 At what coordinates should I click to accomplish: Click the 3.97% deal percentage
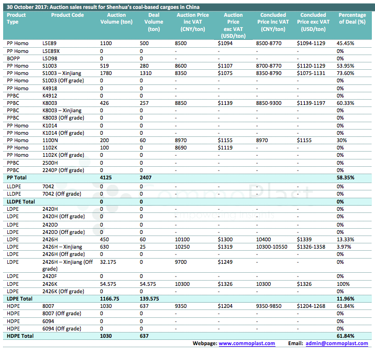point(344,247)
